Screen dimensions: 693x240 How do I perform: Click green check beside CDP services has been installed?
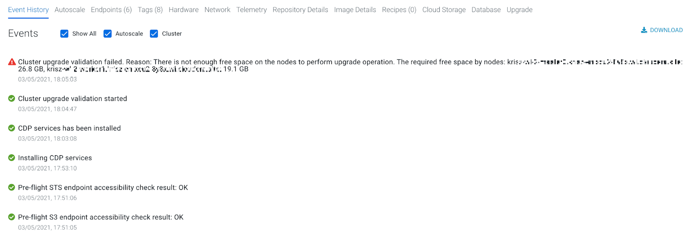point(12,128)
